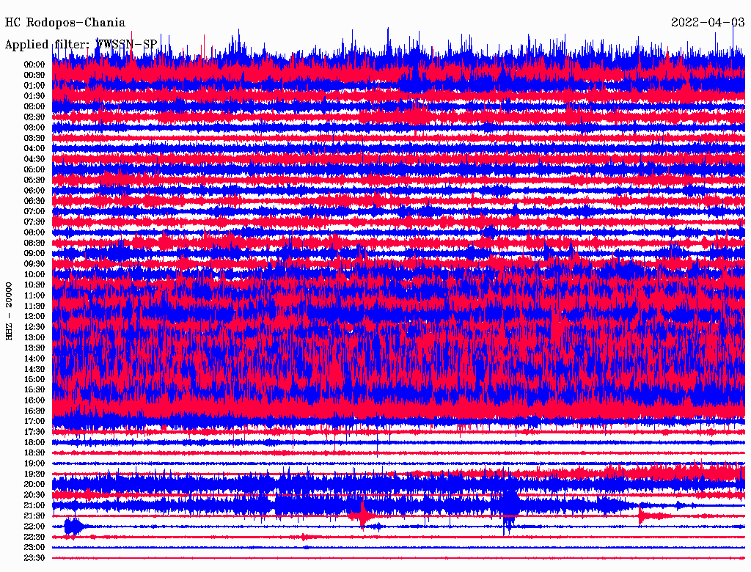Click the '16:30' time label

pos(34,411)
